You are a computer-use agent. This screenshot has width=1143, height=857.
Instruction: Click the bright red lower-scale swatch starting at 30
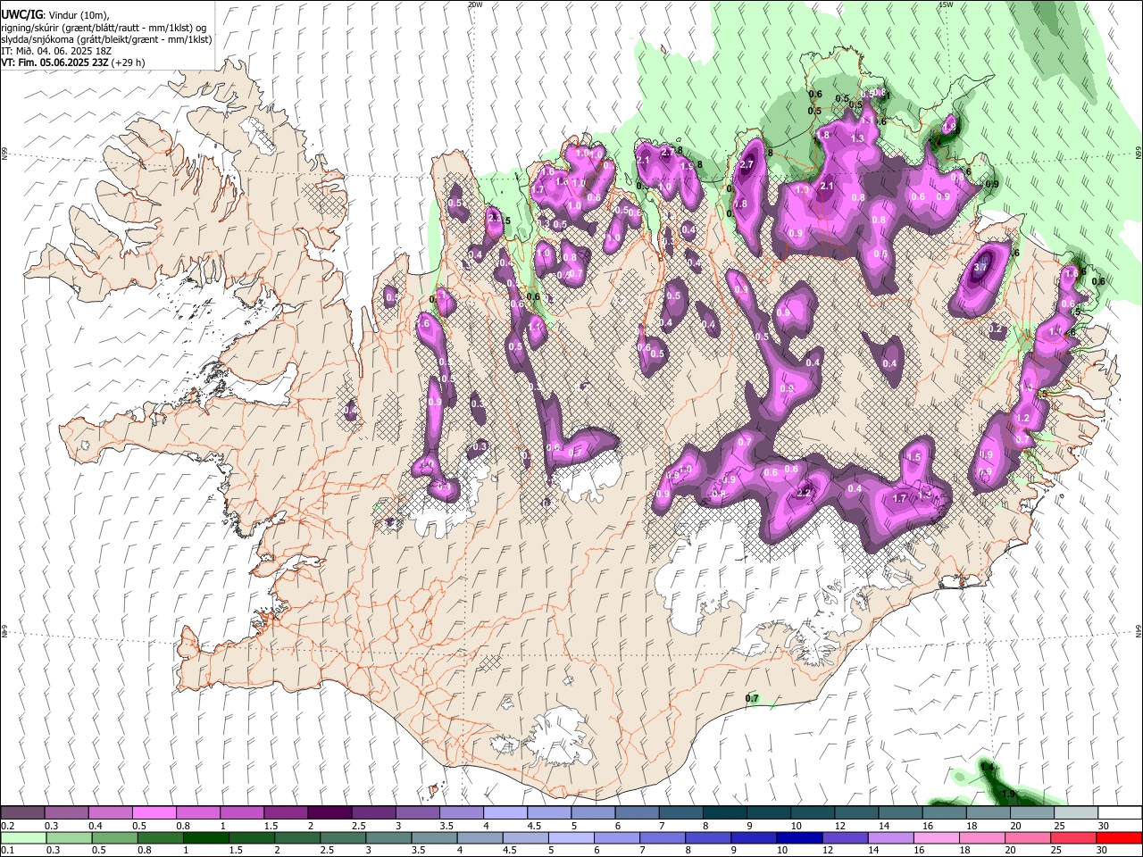point(1118,837)
